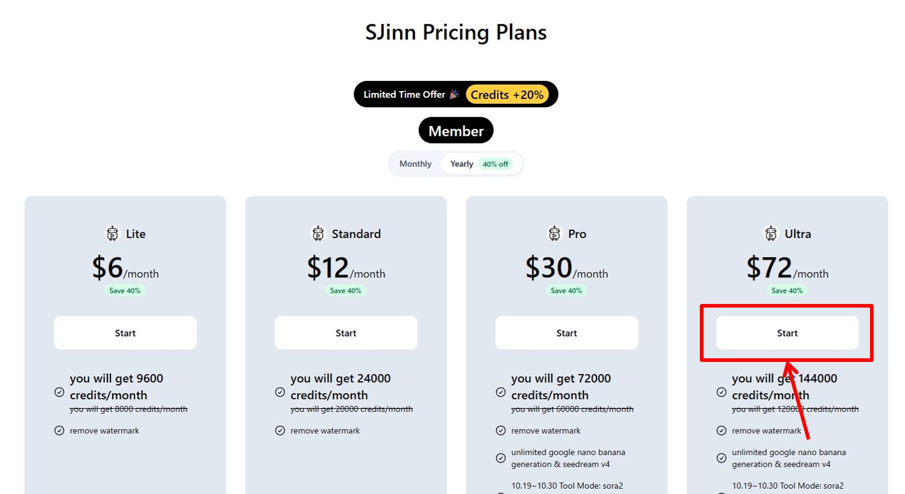Switch billing to Monthly
The width and height of the screenshot is (905, 494).
coord(415,164)
